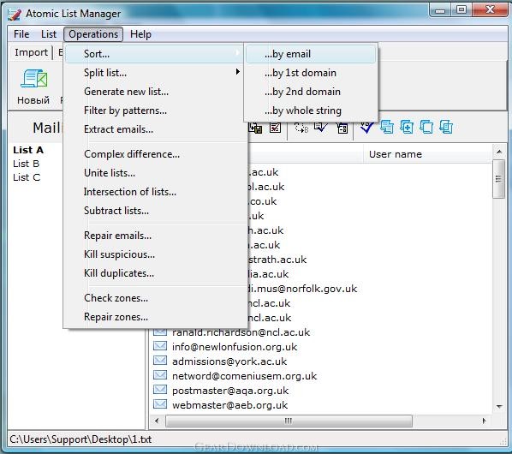Viewport: 512px width, 454px height.
Task: Open the List menu
Action: click(x=49, y=34)
